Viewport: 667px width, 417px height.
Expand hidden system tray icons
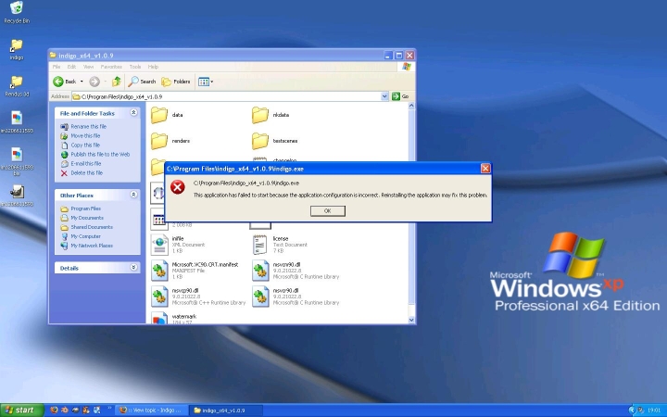[x=631, y=411]
